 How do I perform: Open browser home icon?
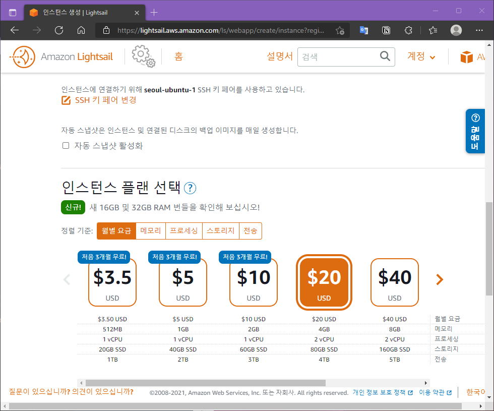pos(81,30)
